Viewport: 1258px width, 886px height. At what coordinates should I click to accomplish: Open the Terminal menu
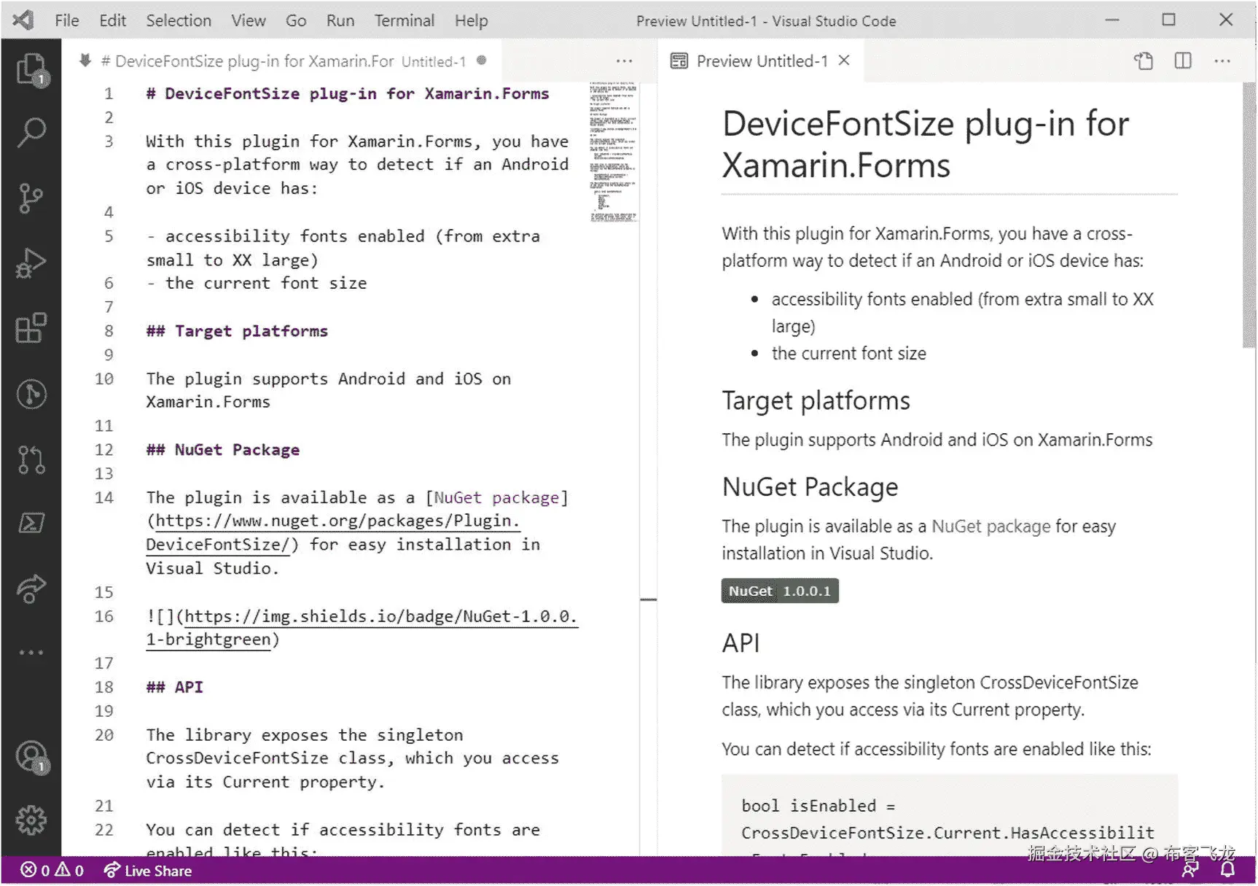click(x=405, y=20)
